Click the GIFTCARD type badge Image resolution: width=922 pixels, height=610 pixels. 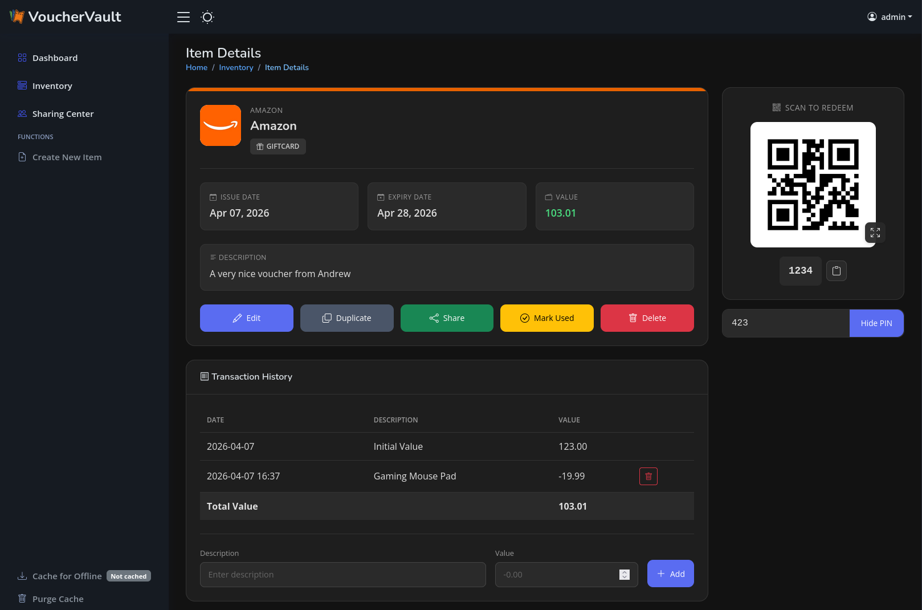(278, 147)
